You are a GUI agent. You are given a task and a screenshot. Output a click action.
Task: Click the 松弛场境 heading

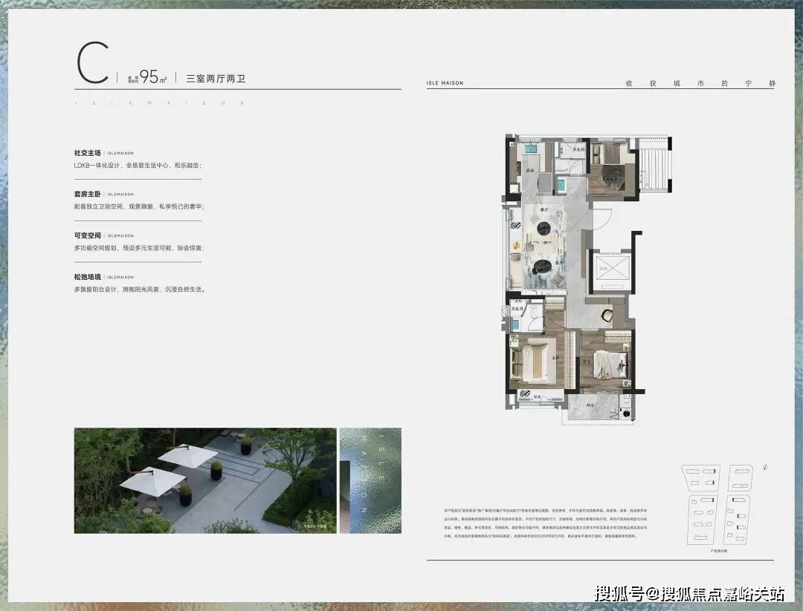88,277
